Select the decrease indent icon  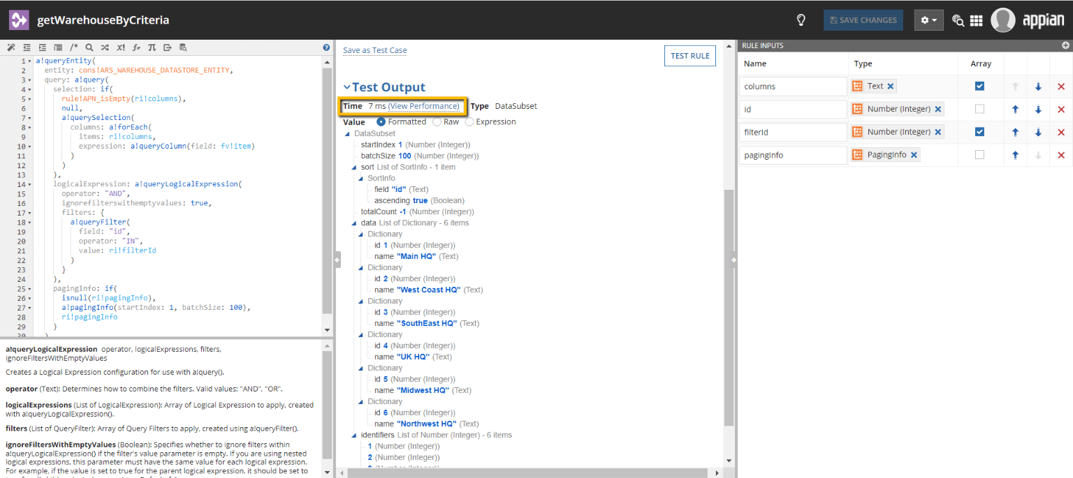tap(27, 47)
